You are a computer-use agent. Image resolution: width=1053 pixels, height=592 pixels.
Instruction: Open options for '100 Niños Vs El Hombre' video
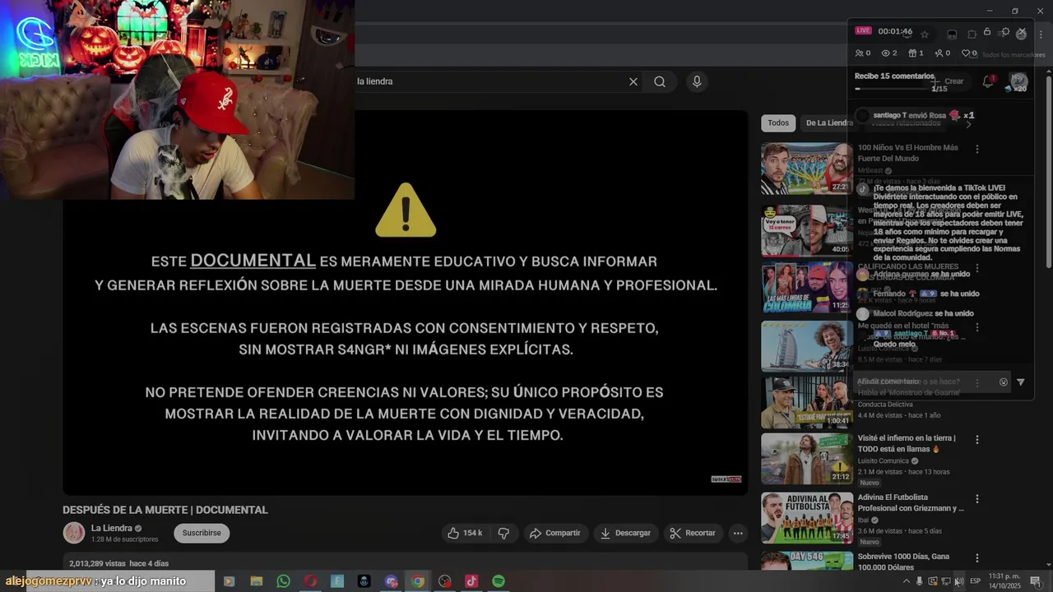coord(977,149)
